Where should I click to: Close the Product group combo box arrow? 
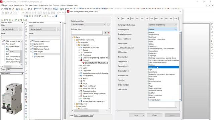point(176,29)
